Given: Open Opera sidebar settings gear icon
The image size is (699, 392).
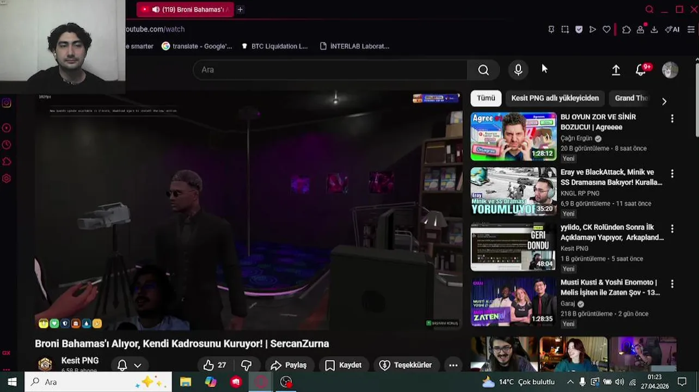Looking at the screenshot, I should (x=7, y=178).
